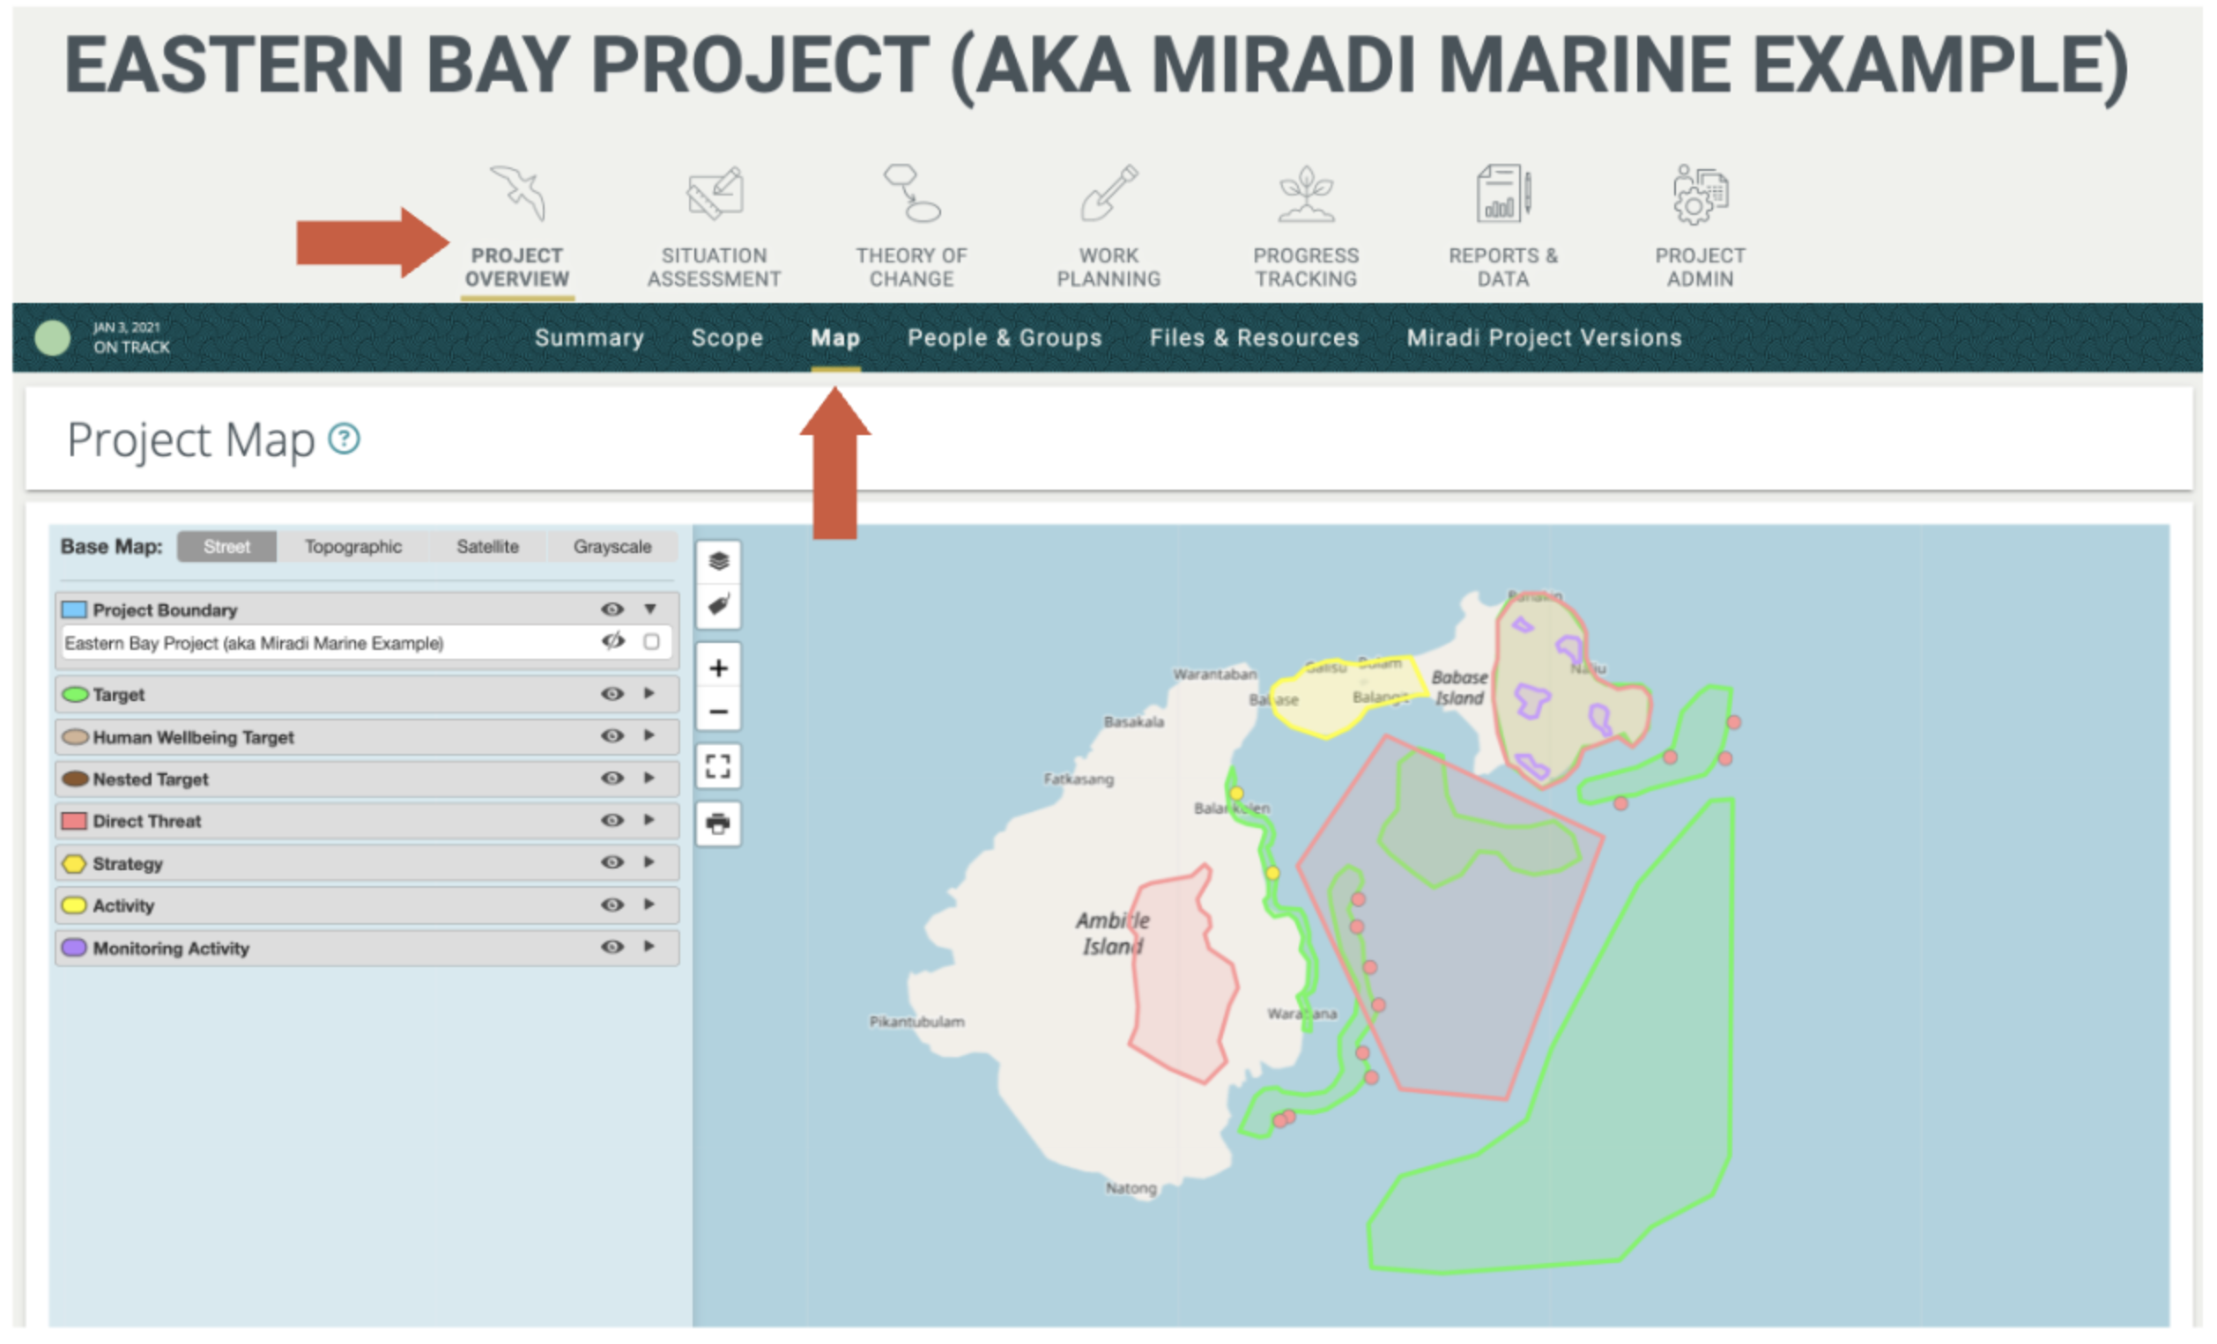2217x1344 pixels.
Task: Expand Monitoring Activity details
Action: (647, 947)
